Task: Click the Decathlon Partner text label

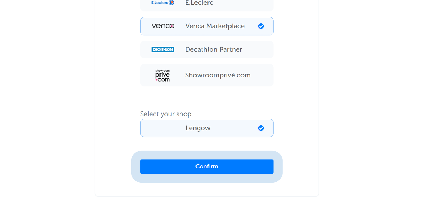Action: coord(214,49)
